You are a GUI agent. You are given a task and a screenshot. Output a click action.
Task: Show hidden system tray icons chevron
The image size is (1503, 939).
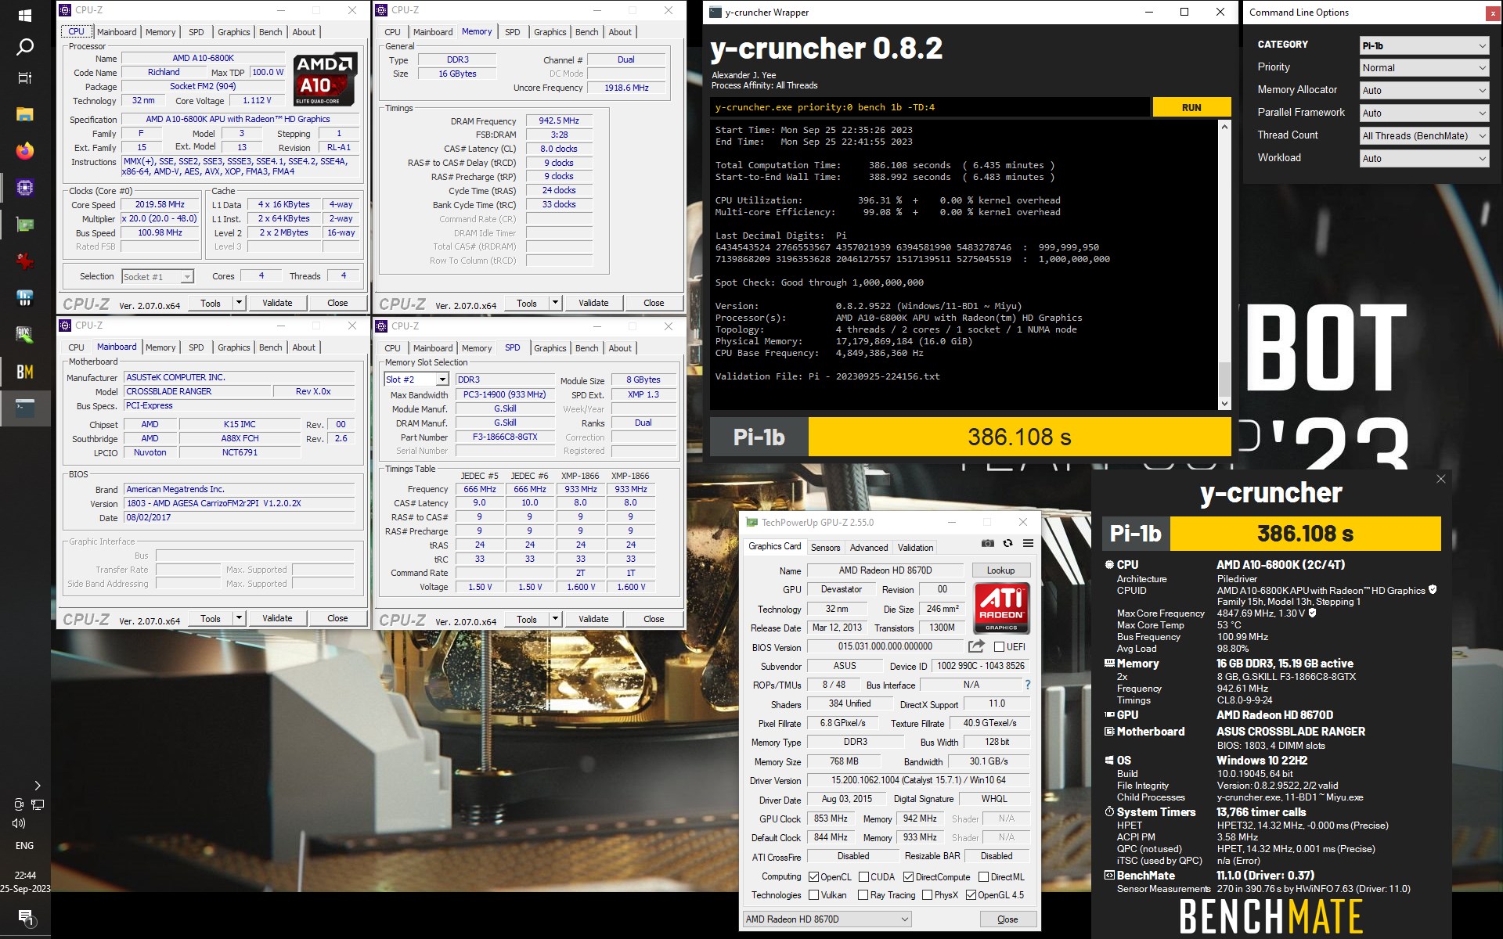pyautogui.click(x=37, y=786)
